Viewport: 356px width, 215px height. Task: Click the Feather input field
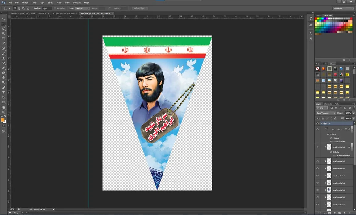click(x=47, y=8)
